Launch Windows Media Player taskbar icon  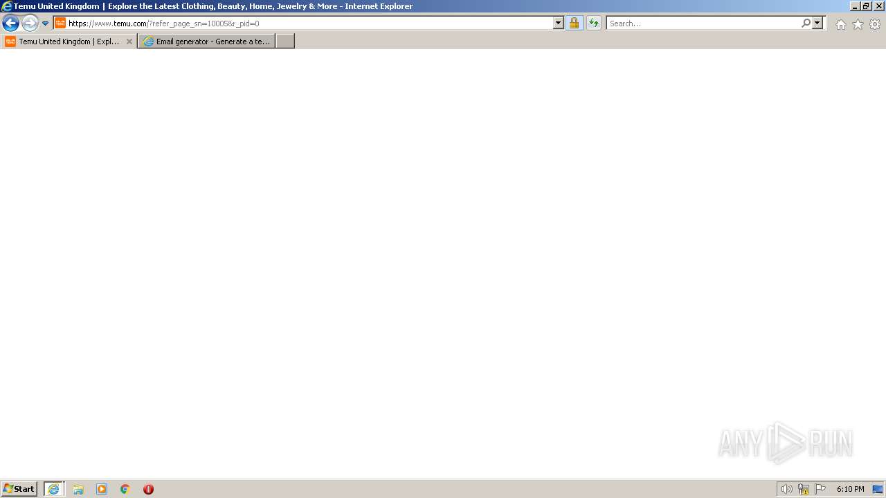(102, 489)
